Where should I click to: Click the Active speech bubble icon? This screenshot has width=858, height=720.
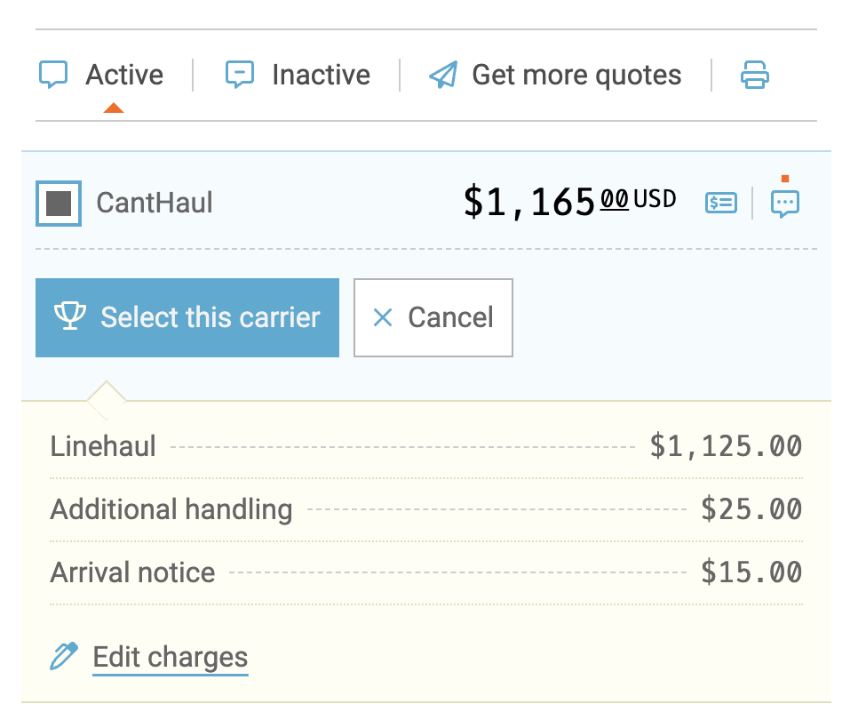[53, 75]
